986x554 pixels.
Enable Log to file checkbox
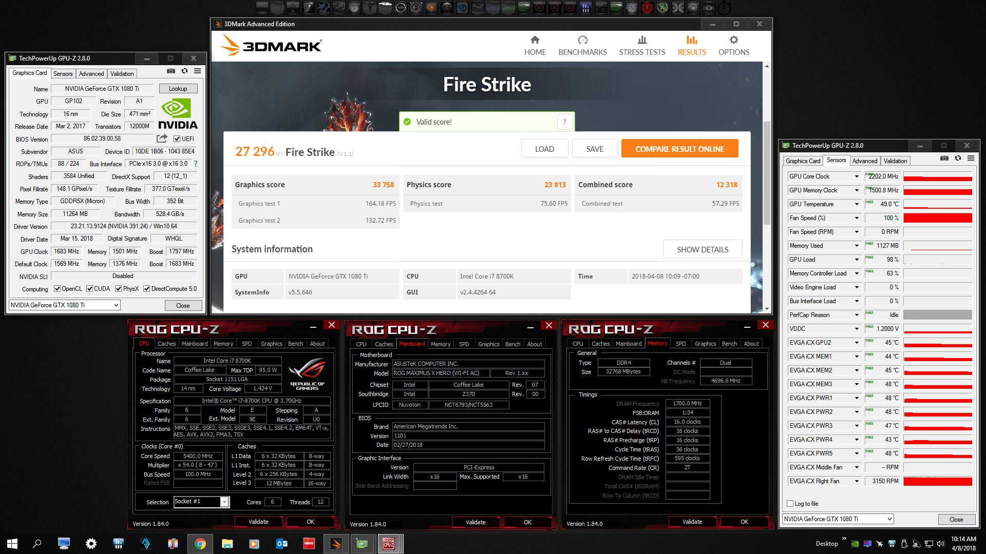pos(790,504)
